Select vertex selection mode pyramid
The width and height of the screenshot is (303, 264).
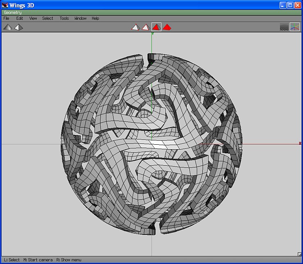135,27
